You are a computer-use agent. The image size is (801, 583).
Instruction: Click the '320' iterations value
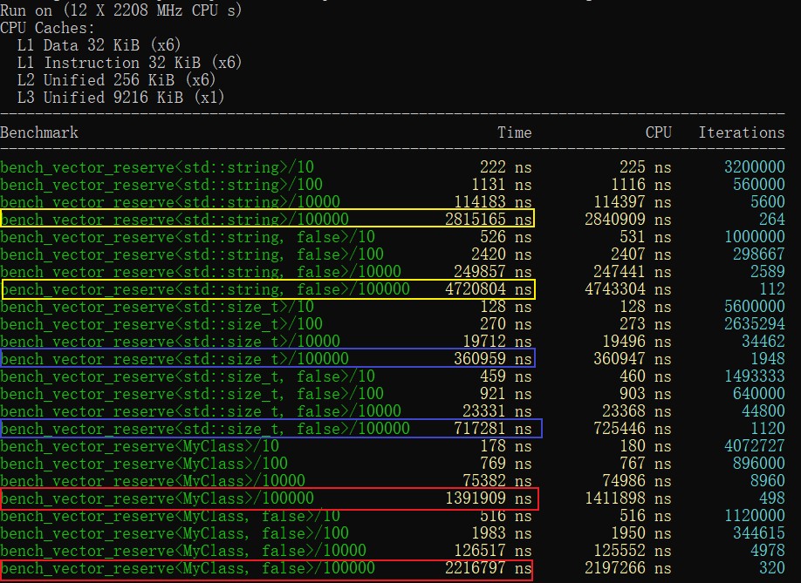pyautogui.click(x=771, y=568)
